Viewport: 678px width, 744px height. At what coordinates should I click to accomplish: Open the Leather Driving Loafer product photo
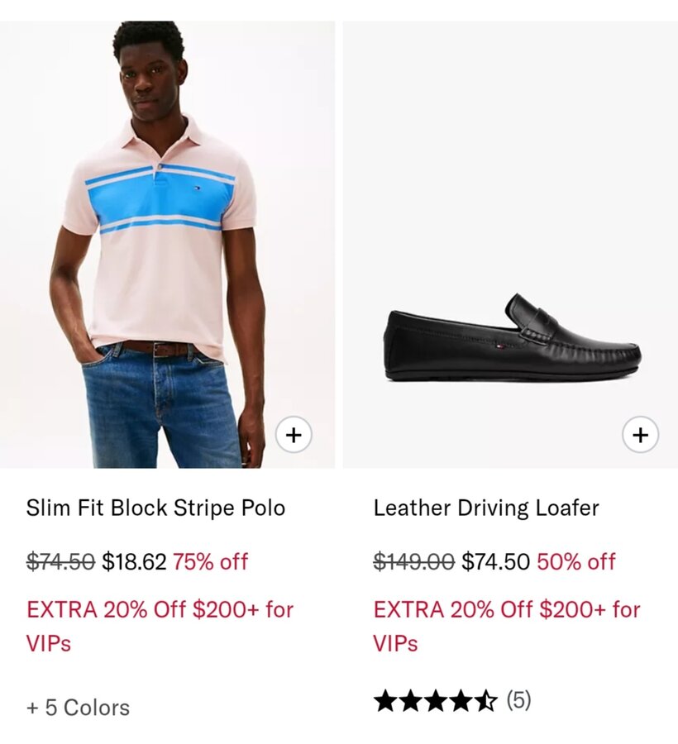510,248
